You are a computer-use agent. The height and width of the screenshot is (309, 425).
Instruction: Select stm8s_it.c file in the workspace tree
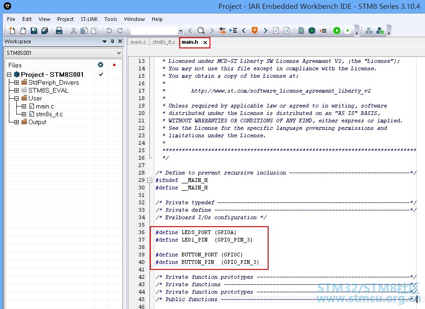49,114
